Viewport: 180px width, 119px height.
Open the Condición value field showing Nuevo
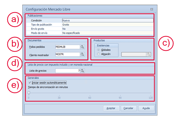(108, 20)
